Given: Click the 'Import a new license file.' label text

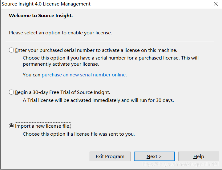Looking at the screenshot, I should coord(42,126).
